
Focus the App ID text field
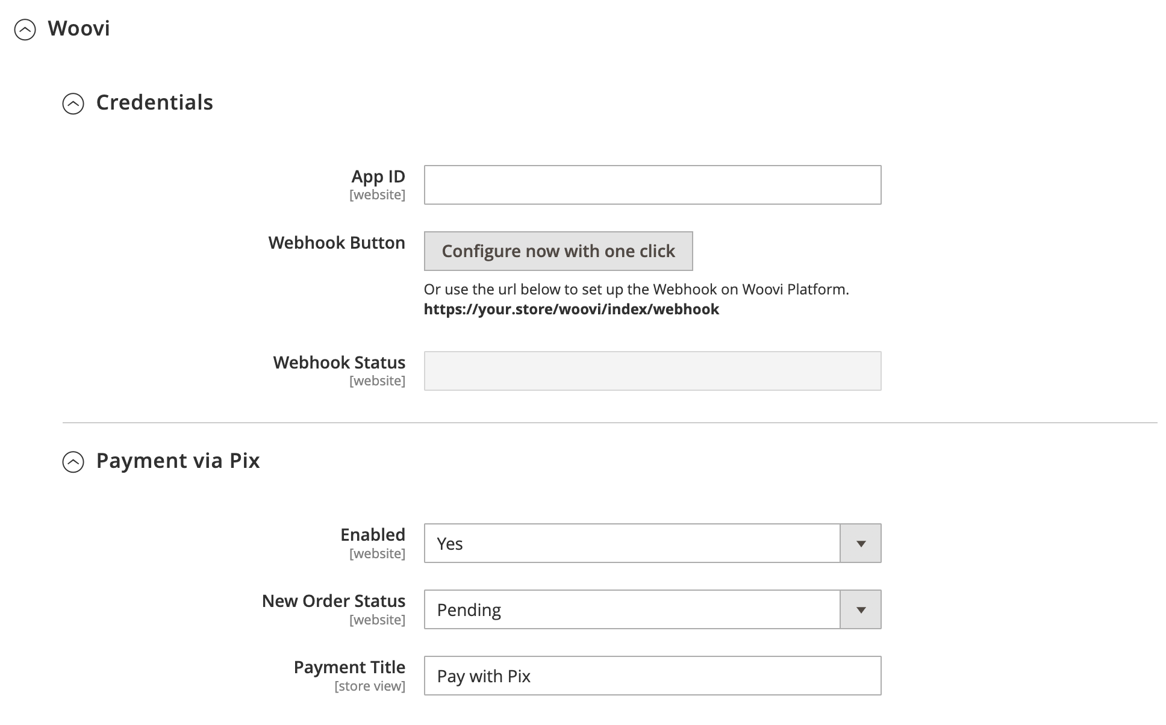click(652, 185)
